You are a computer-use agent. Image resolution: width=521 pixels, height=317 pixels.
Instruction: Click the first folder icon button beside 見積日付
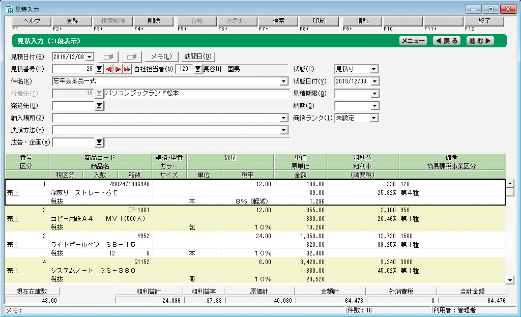(x=109, y=57)
